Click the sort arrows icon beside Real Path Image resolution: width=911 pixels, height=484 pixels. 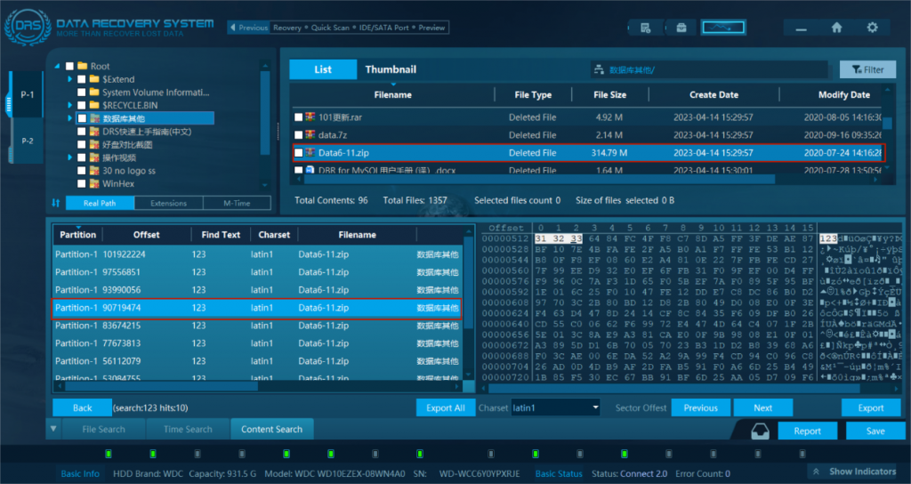pos(56,203)
